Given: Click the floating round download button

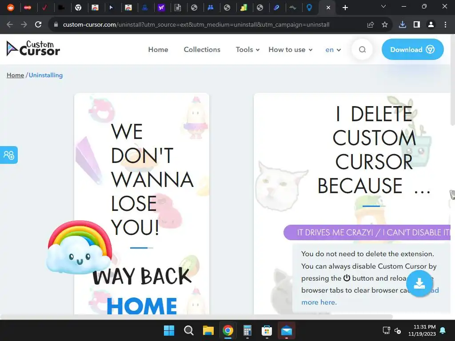Looking at the screenshot, I should 419,283.
